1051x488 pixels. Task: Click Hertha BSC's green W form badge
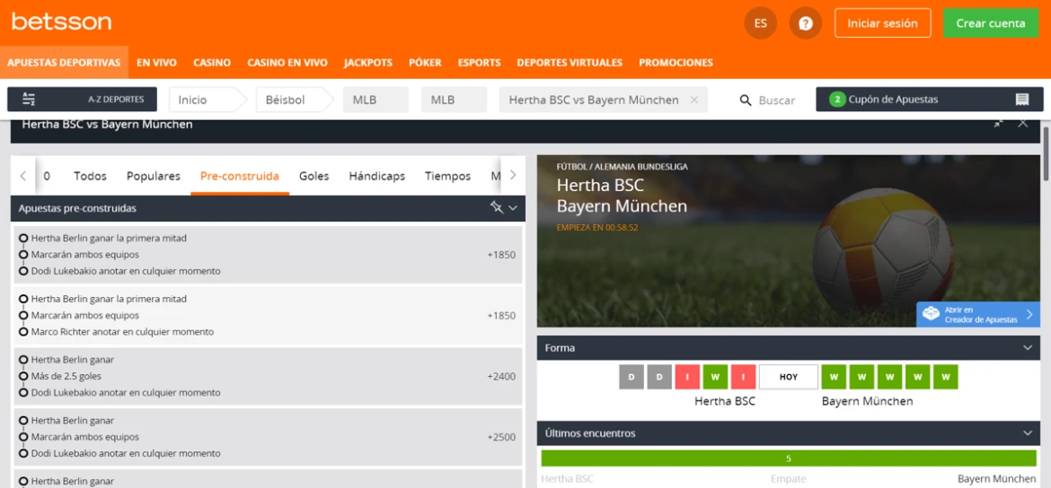[715, 377]
